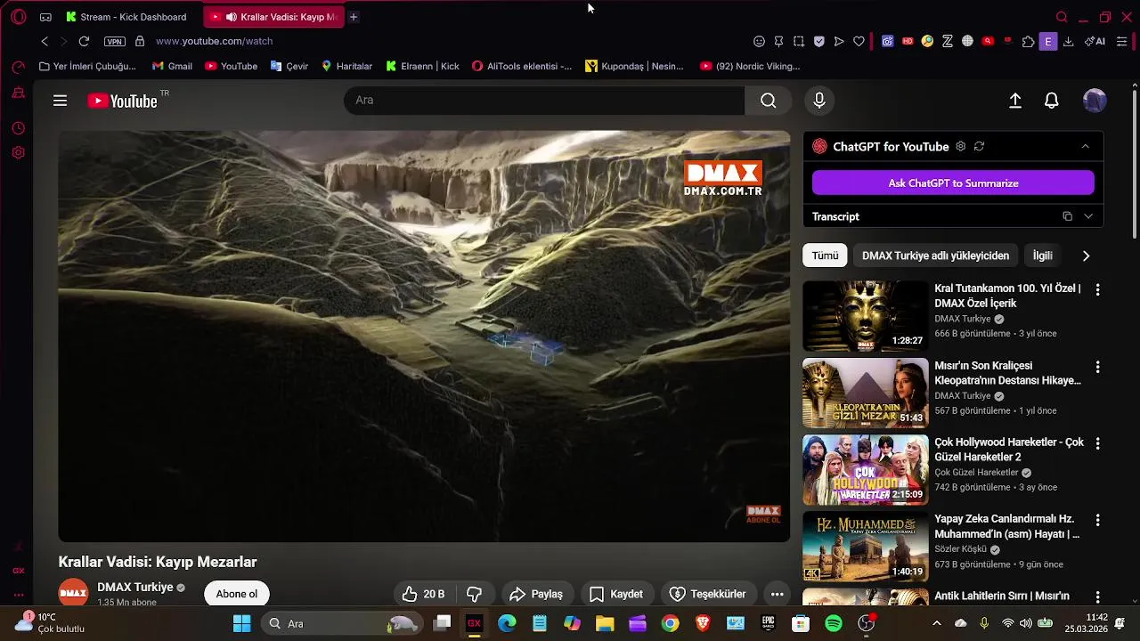Show hidden system tray icons
The image size is (1140, 641).
click(935, 623)
